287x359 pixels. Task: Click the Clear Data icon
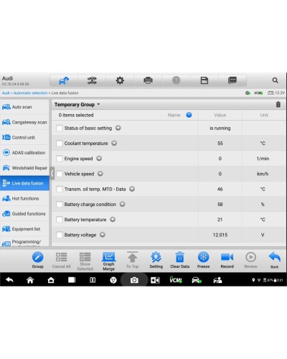coord(179,260)
